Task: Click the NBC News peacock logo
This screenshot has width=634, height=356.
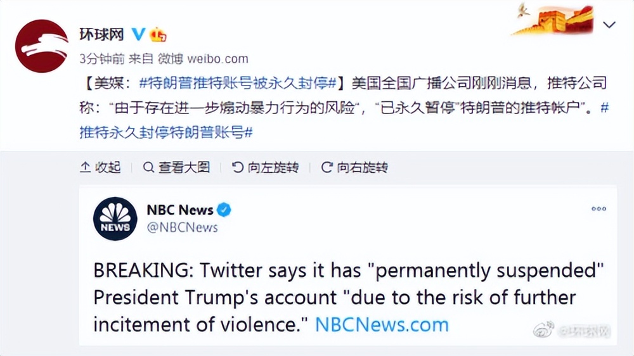Action: click(x=115, y=219)
